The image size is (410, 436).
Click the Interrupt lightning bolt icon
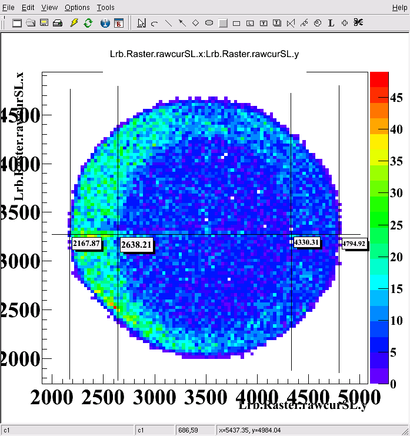pyautogui.click(x=74, y=23)
